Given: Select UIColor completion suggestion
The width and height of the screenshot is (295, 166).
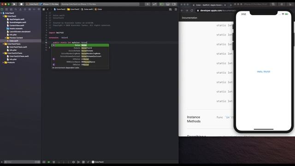Looking at the screenshot, I should coord(80,59).
